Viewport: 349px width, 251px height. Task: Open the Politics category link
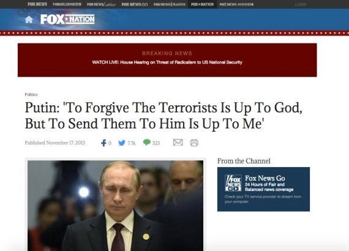point(31,94)
